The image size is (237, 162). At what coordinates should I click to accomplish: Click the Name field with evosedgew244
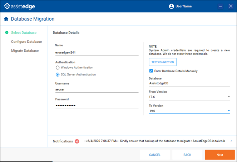coord(97,53)
